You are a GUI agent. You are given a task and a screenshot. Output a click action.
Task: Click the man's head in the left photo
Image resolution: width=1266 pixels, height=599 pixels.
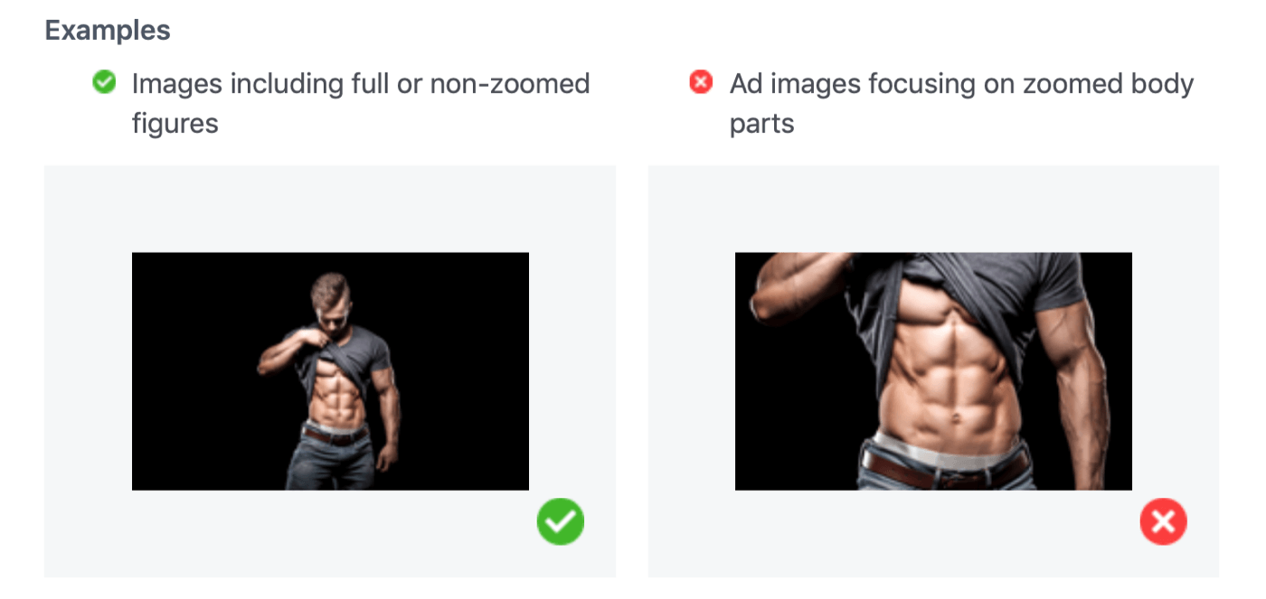click(x=330, y=294)
